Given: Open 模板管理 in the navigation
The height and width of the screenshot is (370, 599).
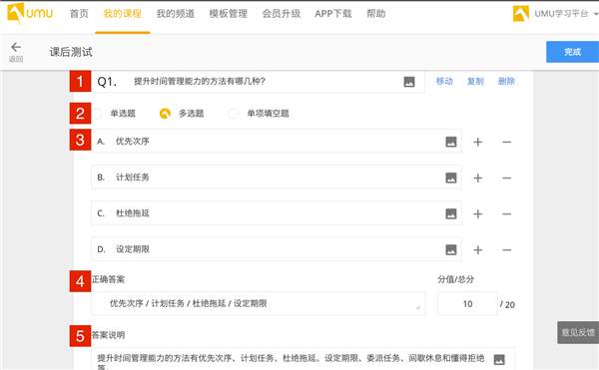Looking at the screenshot, I should click(x=228, y=14).
